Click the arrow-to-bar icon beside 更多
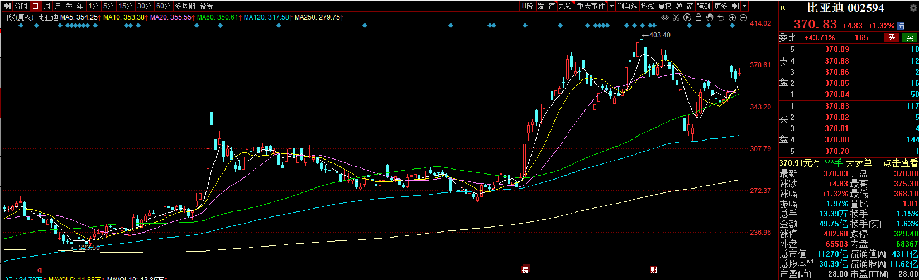The height and width of the screenshot is (280, 919). pyautogui.click(x=735, y=6)
